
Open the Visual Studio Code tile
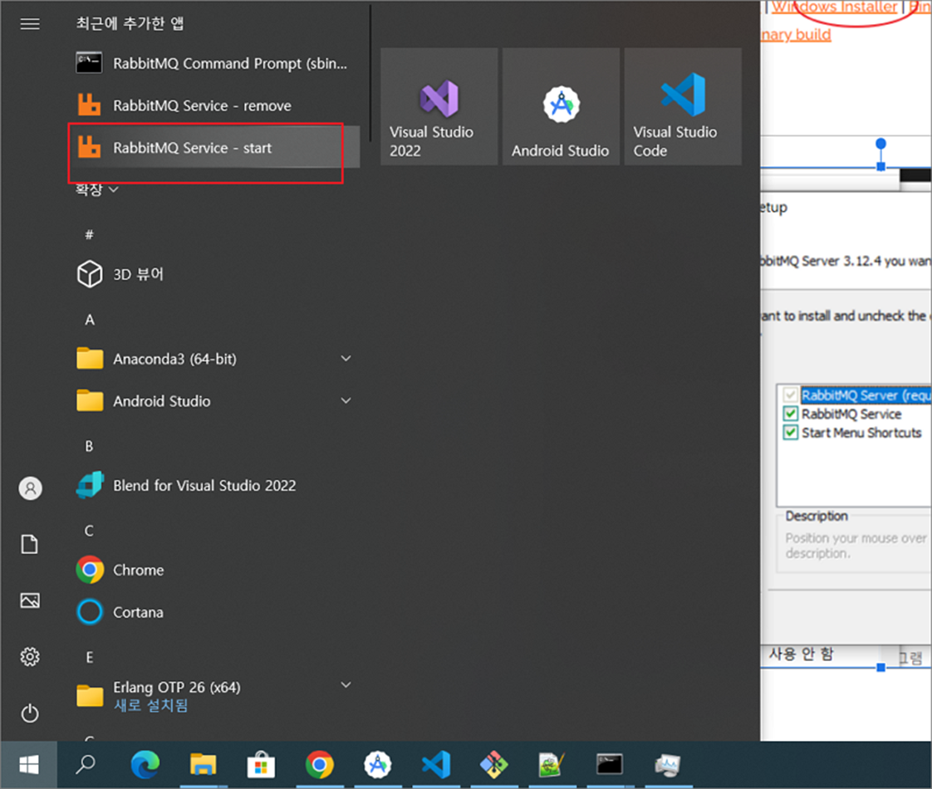pos(682,106)
